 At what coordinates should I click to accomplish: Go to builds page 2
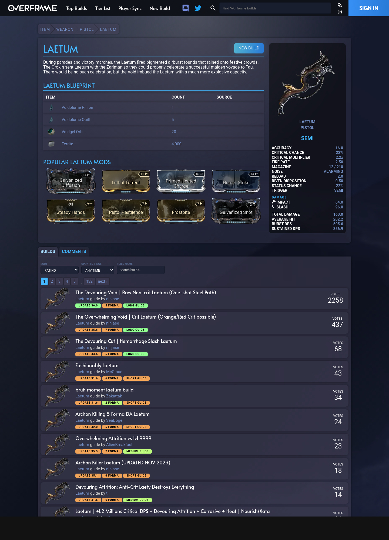click(52, 281)
